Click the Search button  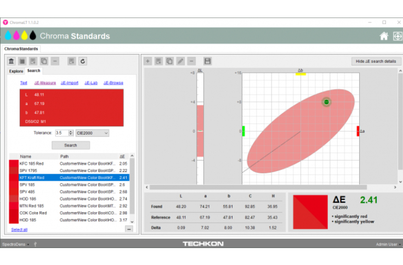coord(71,145)
